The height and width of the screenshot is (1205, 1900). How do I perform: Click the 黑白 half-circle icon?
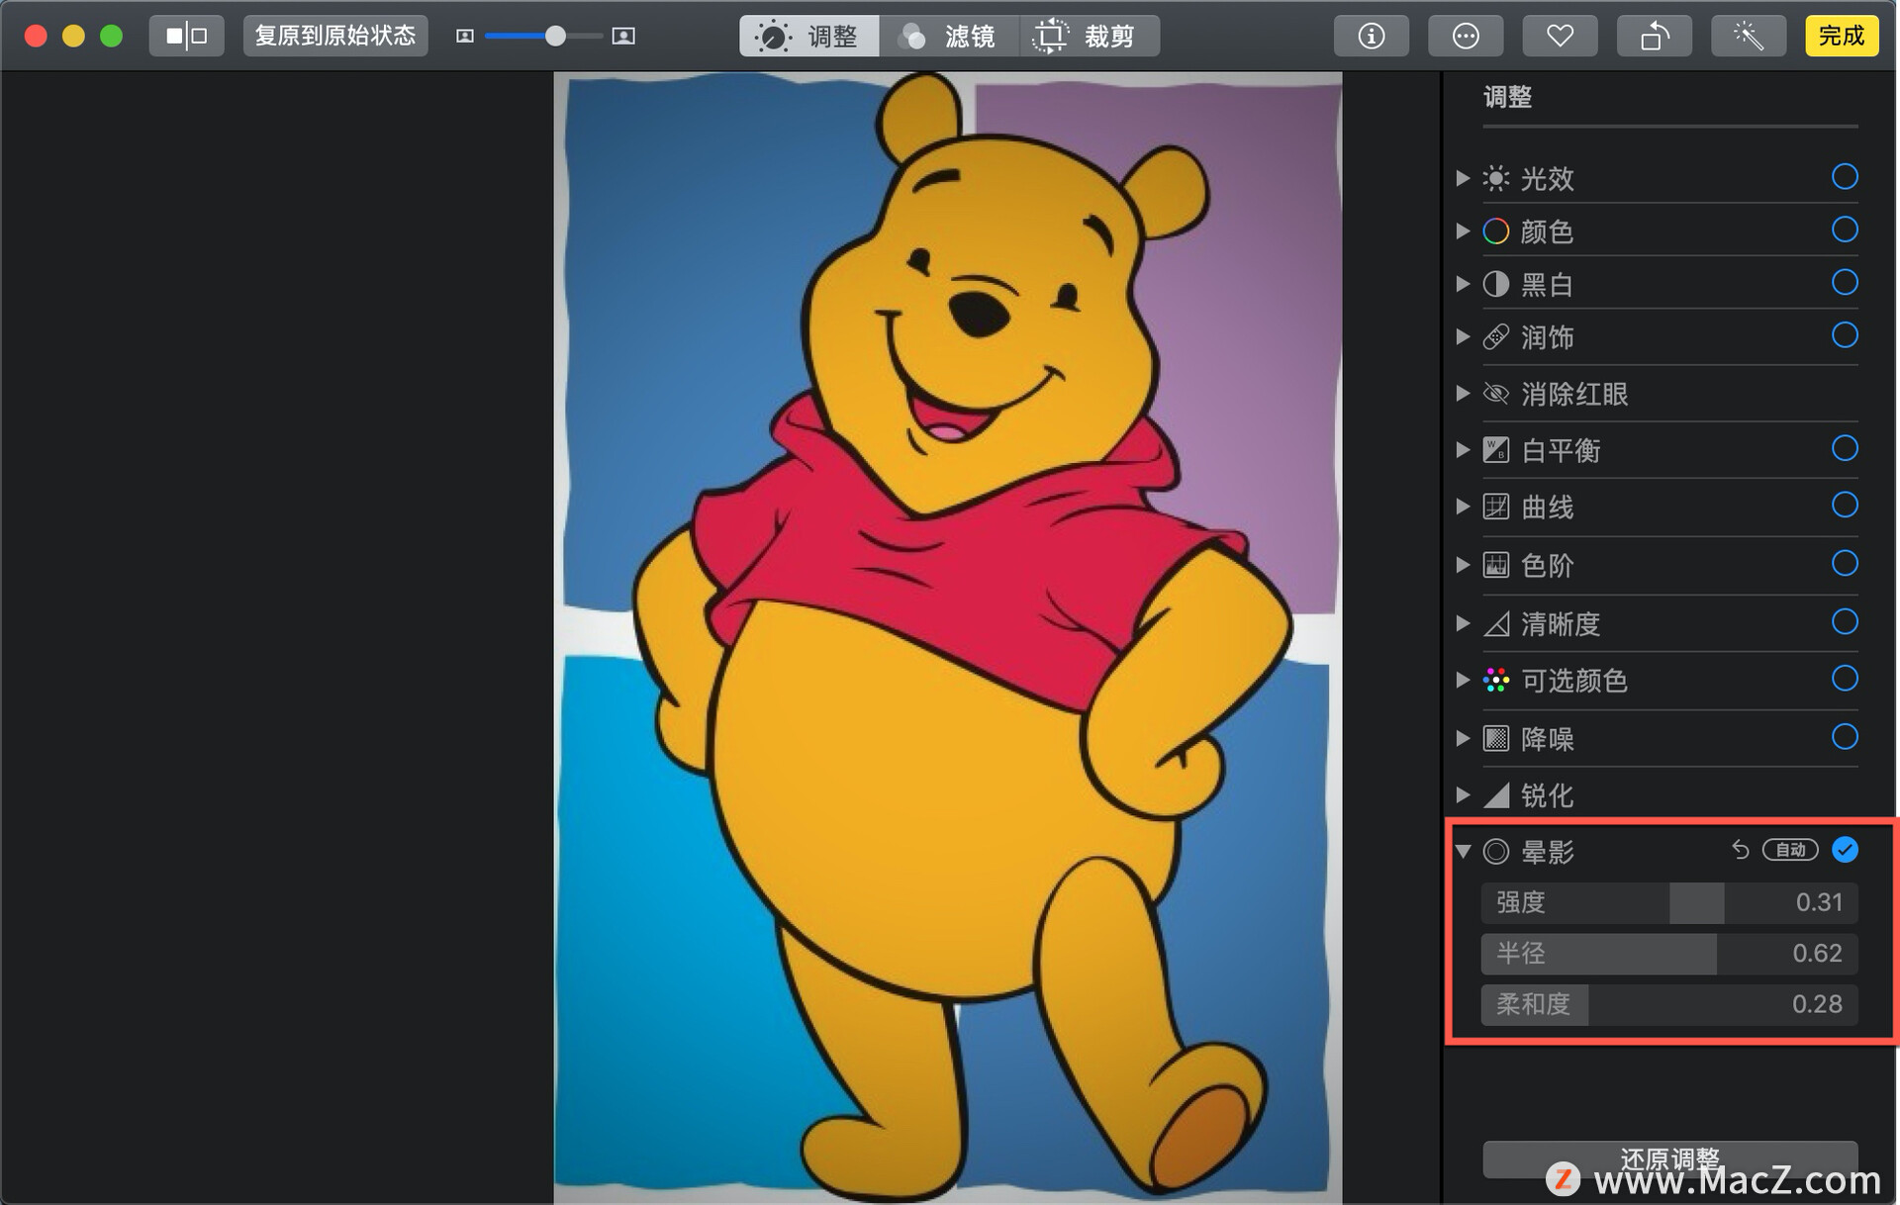1496,285
